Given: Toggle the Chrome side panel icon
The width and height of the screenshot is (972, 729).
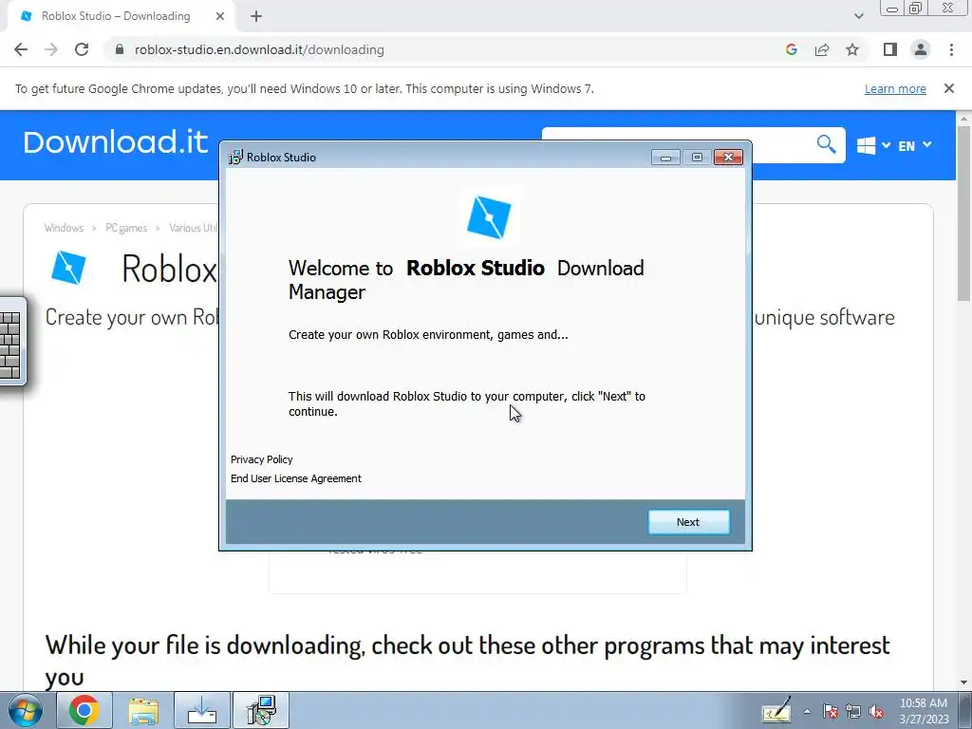Looking at the screenshot, I should coord(890,49).
